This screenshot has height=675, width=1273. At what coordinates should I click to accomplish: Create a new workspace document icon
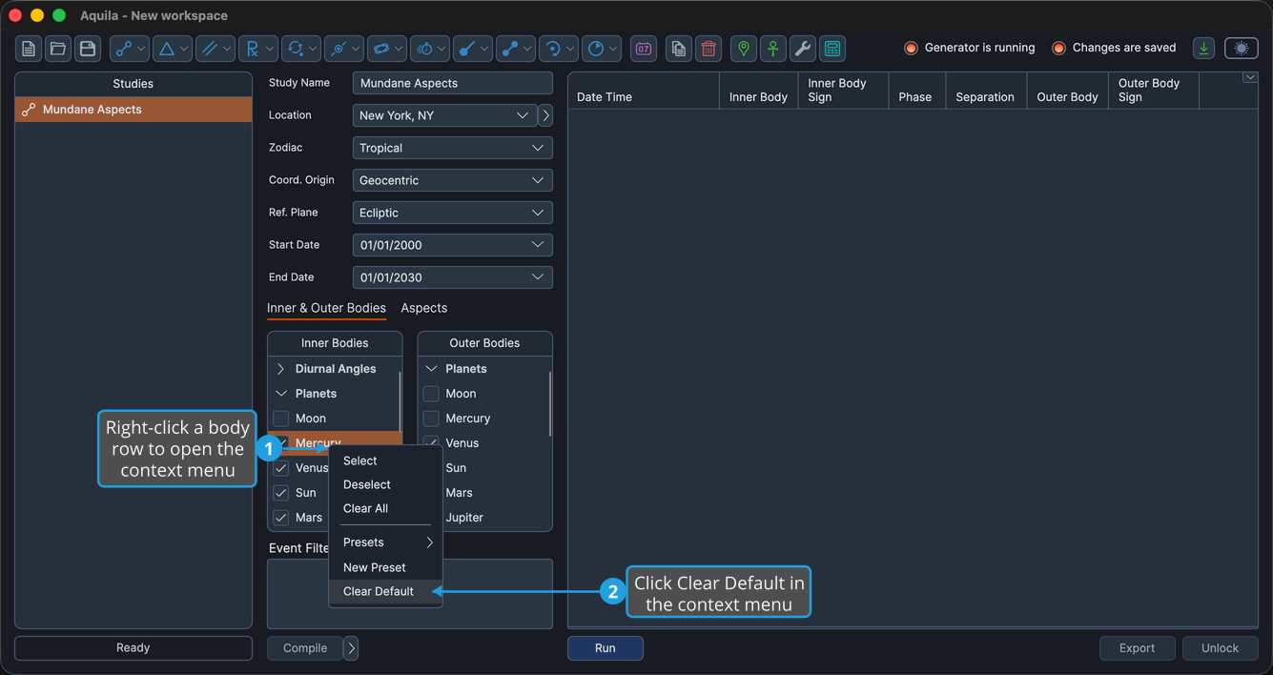tap(29, 49)
